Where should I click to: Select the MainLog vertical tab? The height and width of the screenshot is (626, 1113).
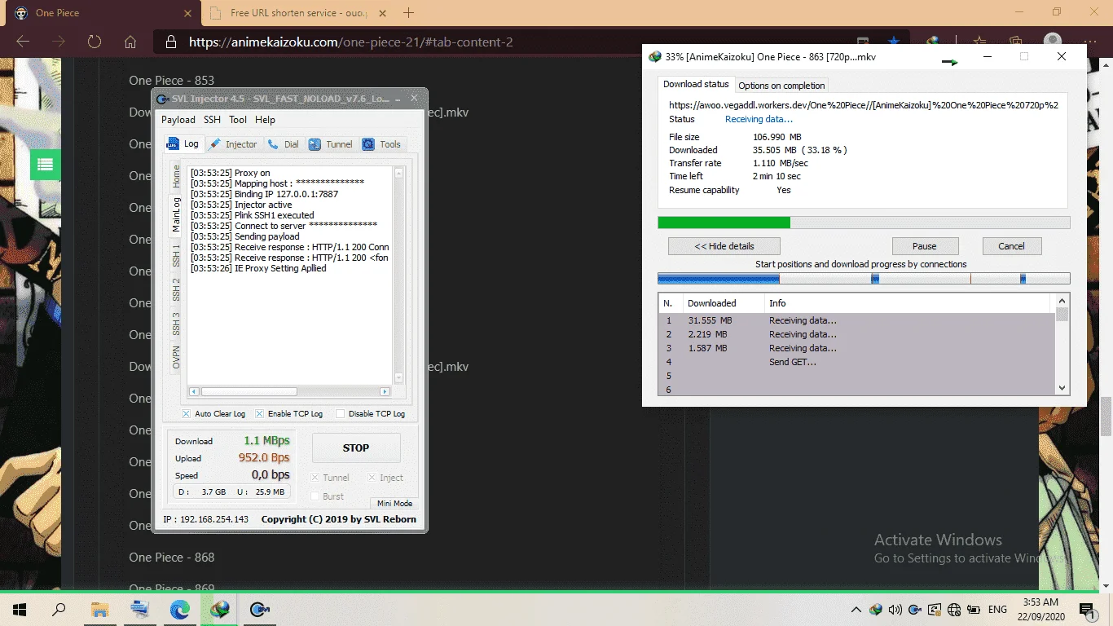coord(176,214)
